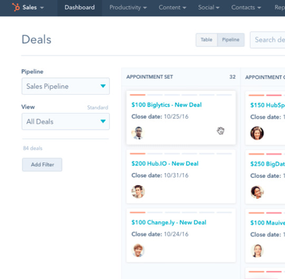Viewport: 285px width, 279px height.
Task: Open the All Deals view dropdown
Action: point(65,121)
